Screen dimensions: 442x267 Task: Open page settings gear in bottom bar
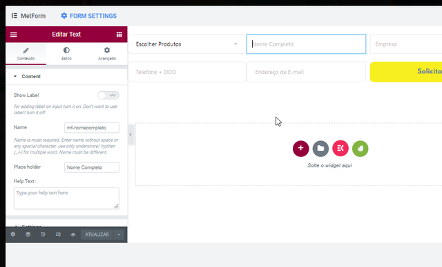point(13,234)
